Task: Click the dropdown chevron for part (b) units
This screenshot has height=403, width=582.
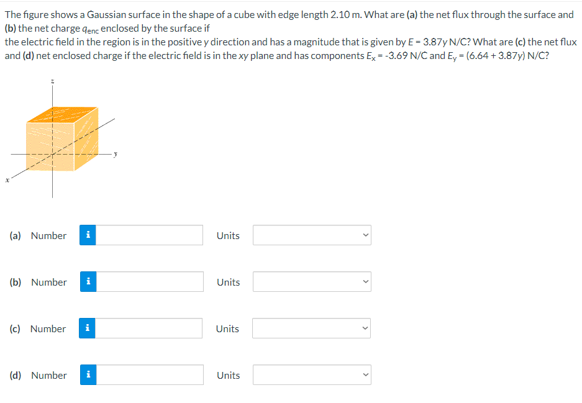Action: (x=366, y=281)
